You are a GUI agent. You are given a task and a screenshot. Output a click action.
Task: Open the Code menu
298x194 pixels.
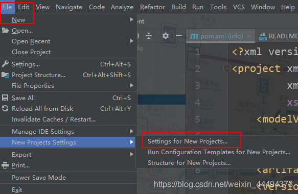[x=97, y=7]
